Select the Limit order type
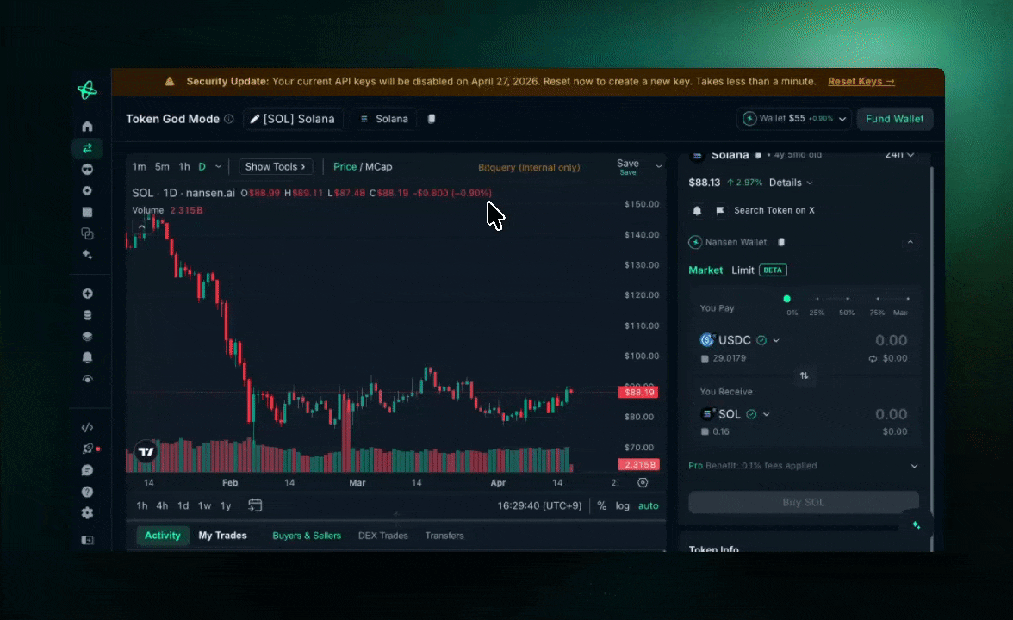Screen dimensions: 1013x620 743,270
